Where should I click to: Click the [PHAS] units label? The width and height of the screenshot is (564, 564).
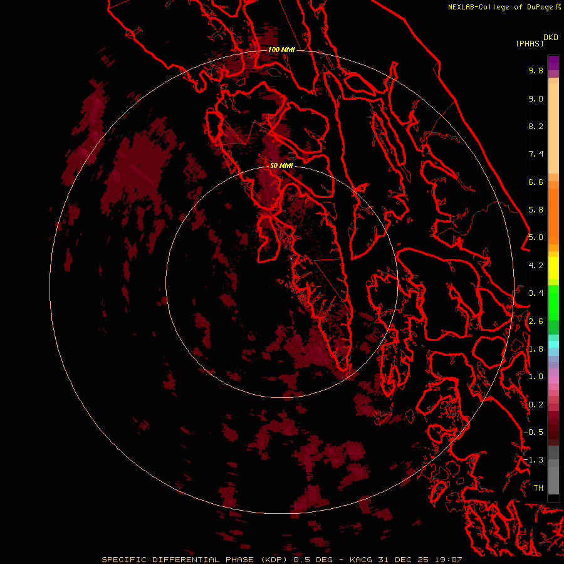[530, 43]
